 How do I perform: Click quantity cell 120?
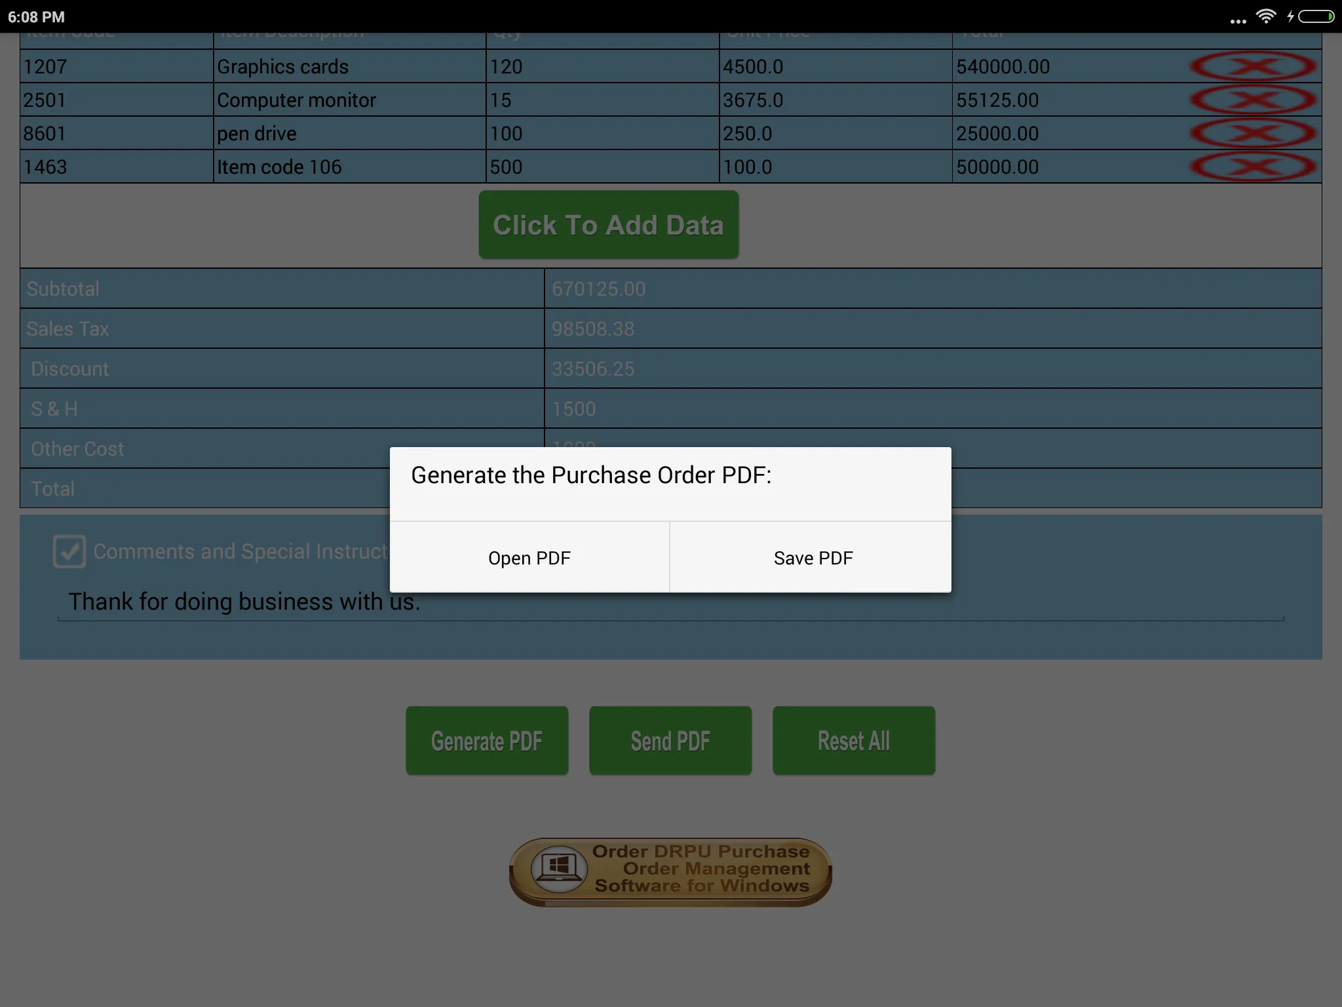603,66
